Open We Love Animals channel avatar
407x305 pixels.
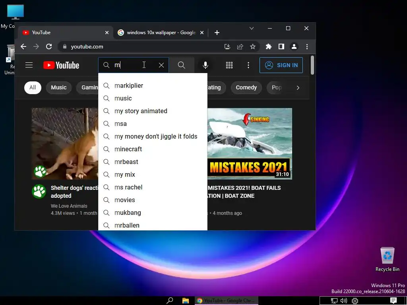pyautogui.click(x=39, y=191)
